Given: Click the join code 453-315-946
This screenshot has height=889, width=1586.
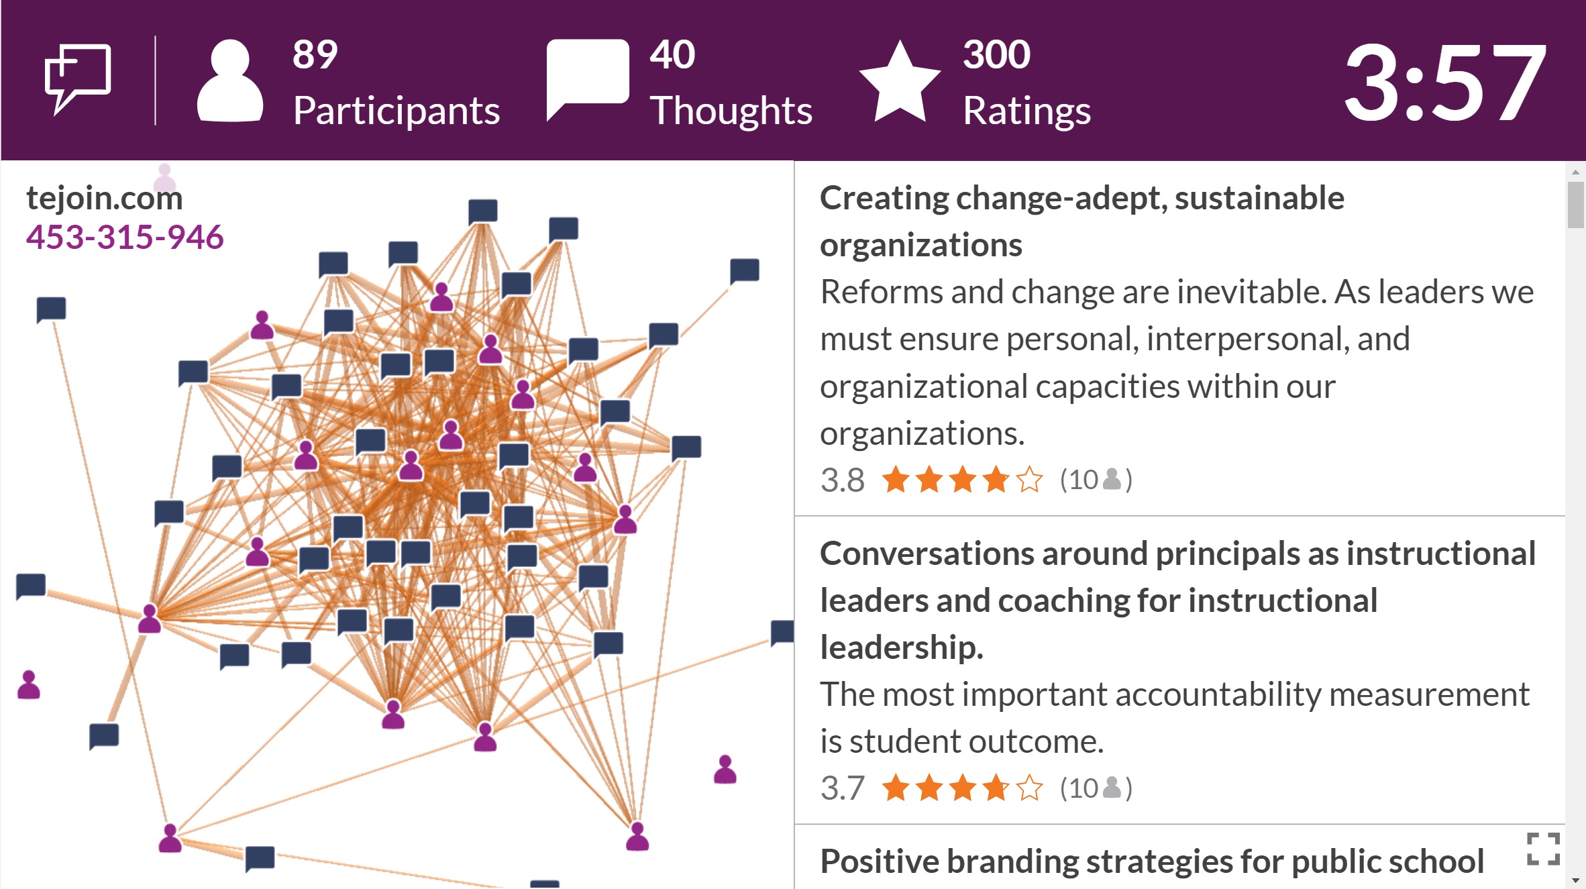Looking at the screenshot, I should pos(125,237).
